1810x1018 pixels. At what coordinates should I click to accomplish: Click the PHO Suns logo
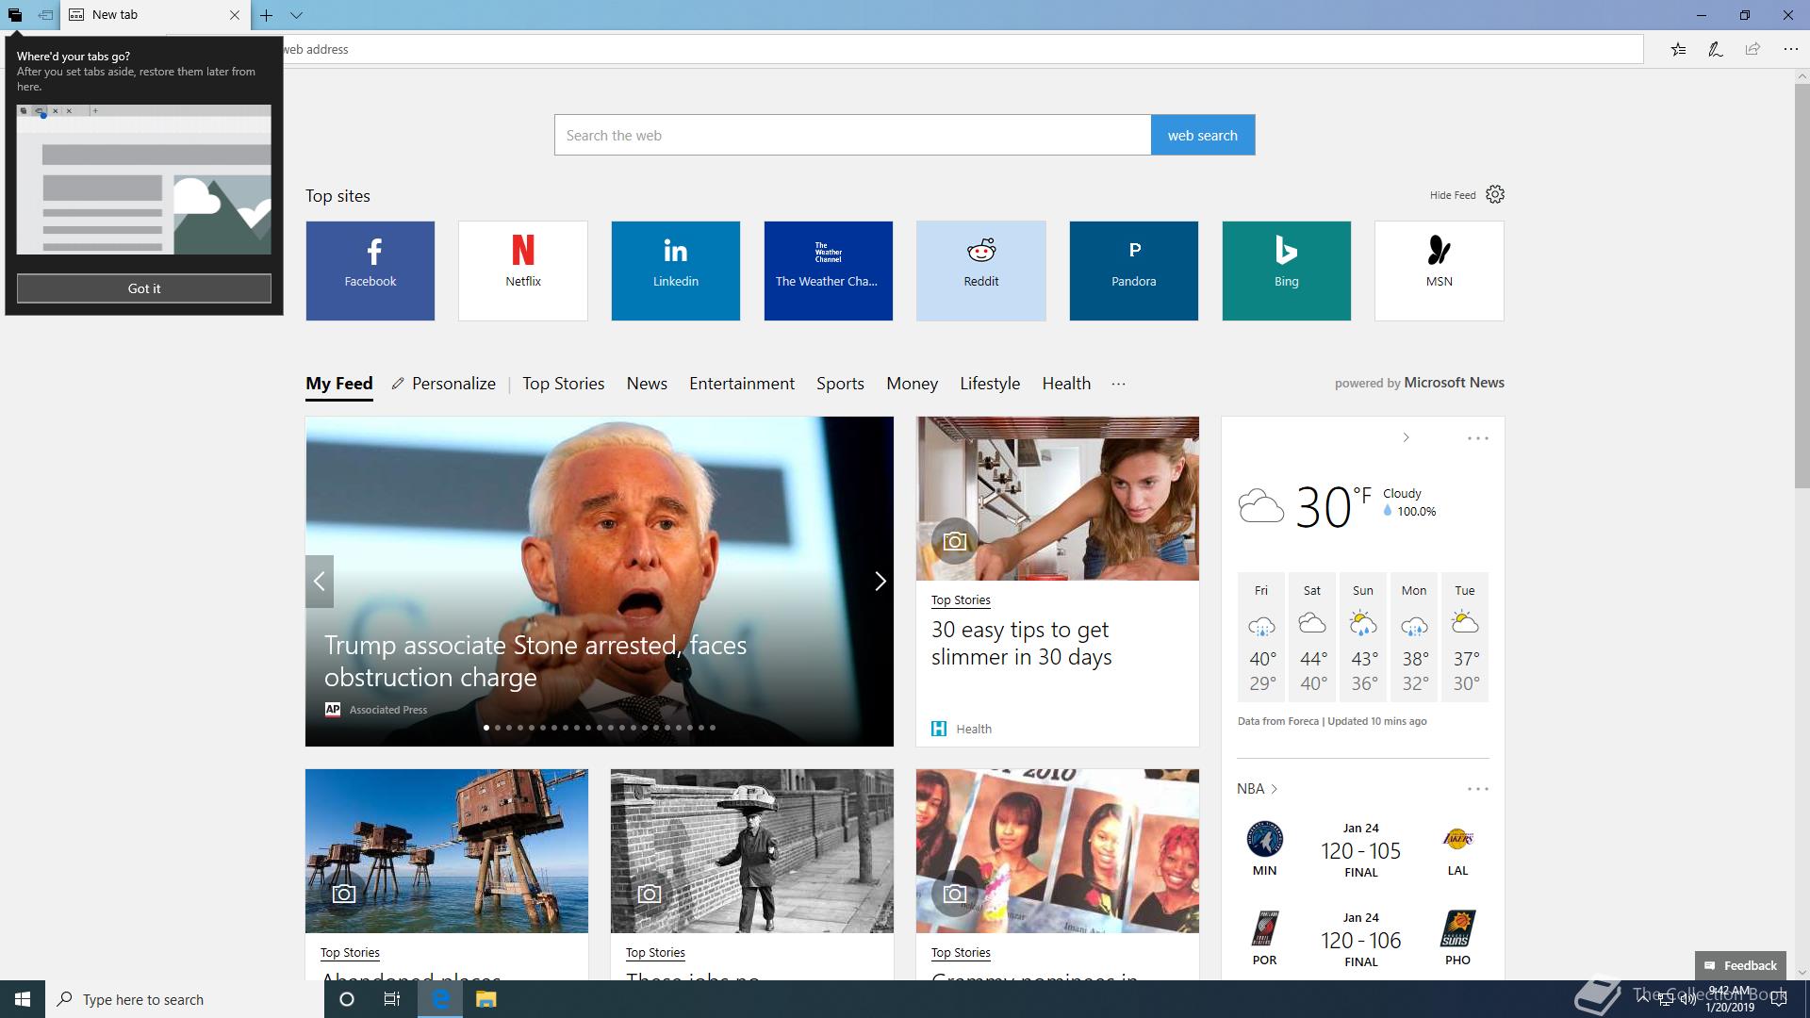1457,928
